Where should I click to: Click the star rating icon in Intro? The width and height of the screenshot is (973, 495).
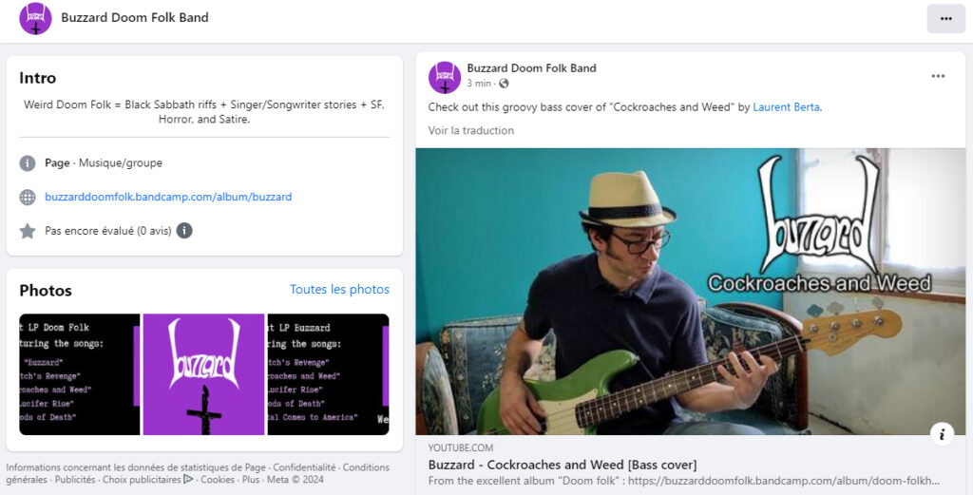pyautogui.click(x=28, y=231)
